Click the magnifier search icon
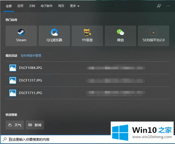 [x=5, y=139]
